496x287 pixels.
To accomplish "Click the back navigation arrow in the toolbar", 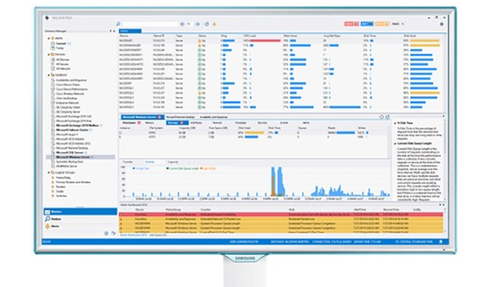I will (x=182, y=24).
